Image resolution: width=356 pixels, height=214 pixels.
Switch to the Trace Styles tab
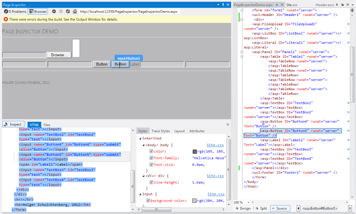(161, 131)
